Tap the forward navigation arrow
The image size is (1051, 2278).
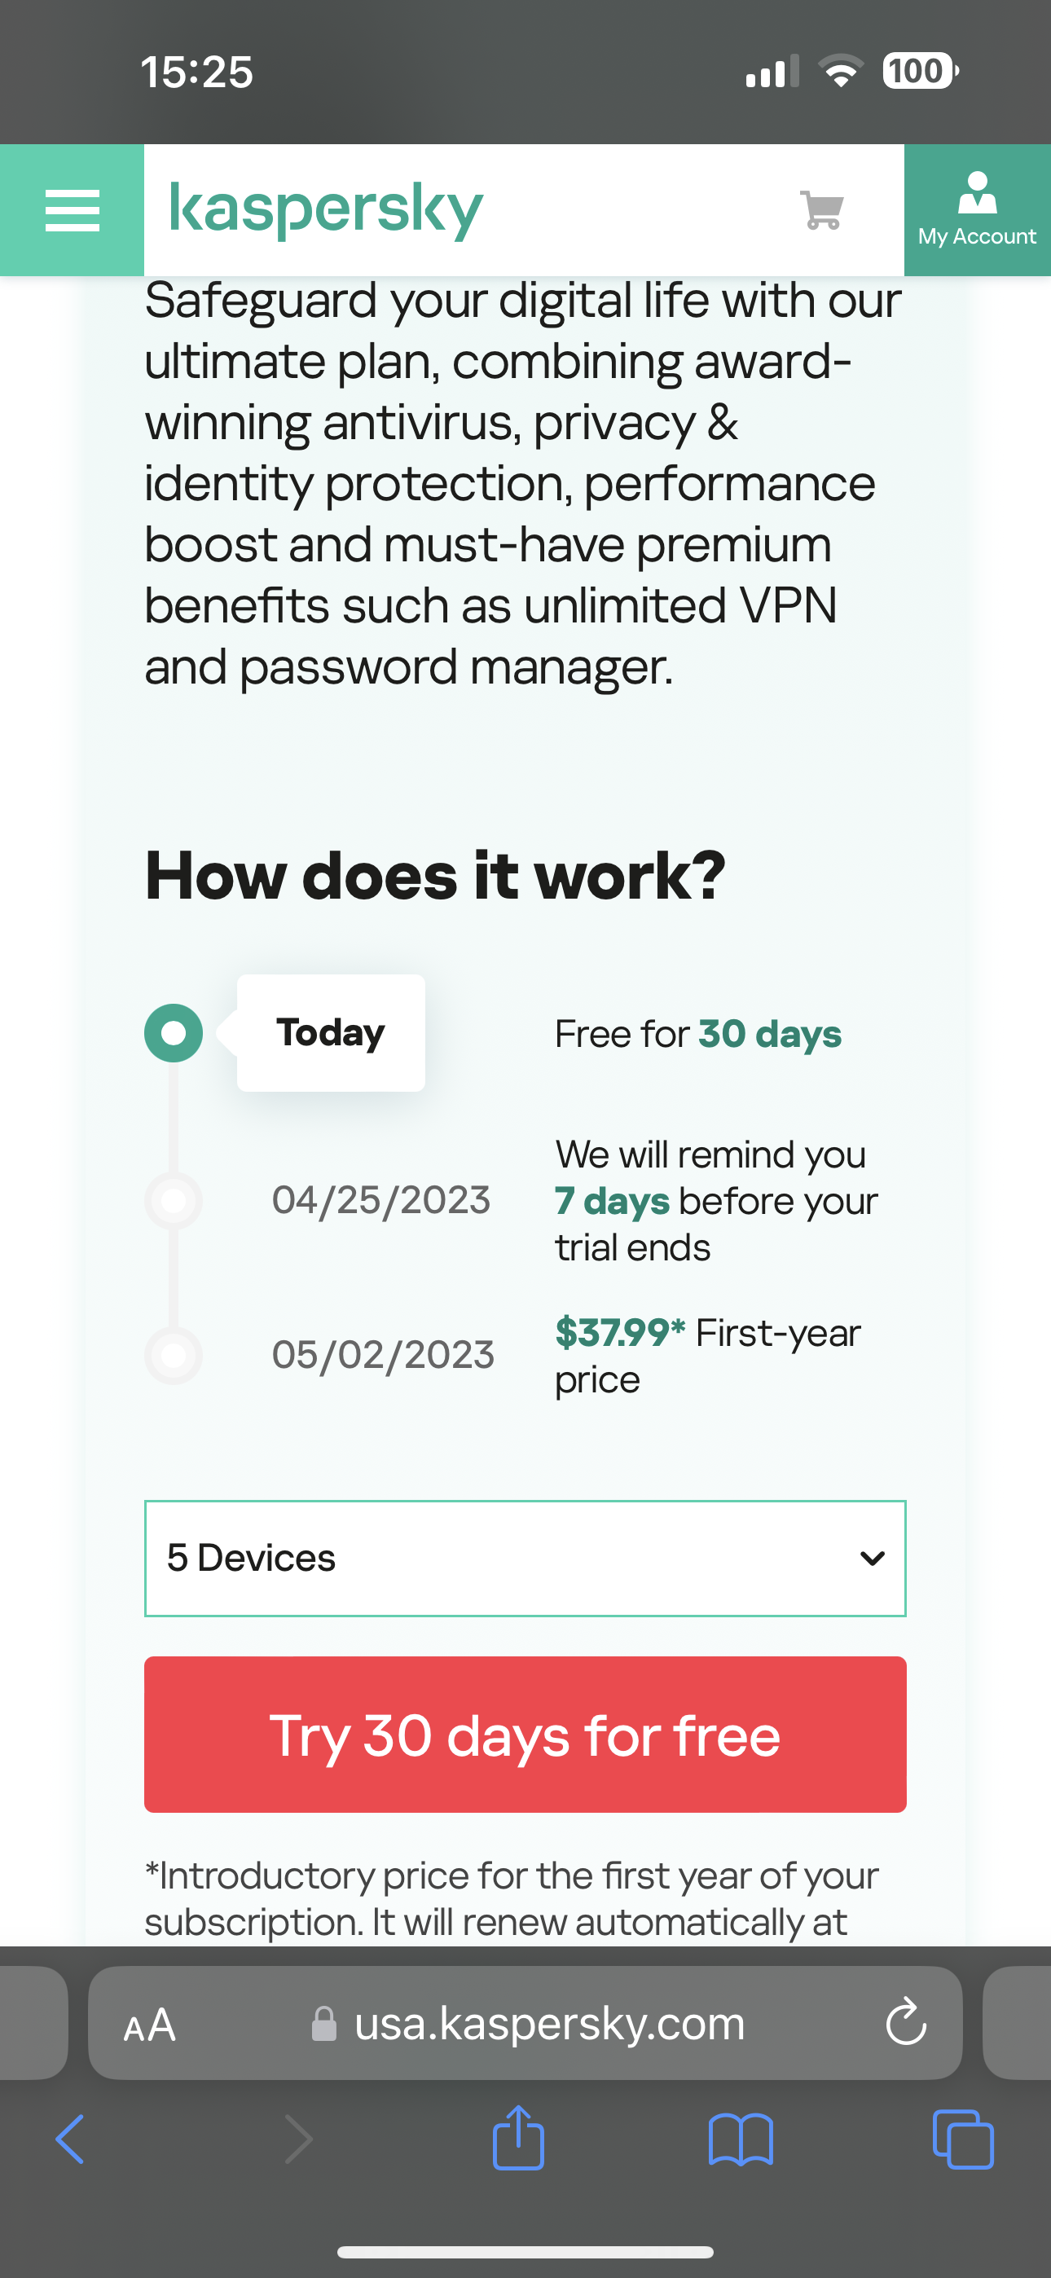(x=298, y=2140)
